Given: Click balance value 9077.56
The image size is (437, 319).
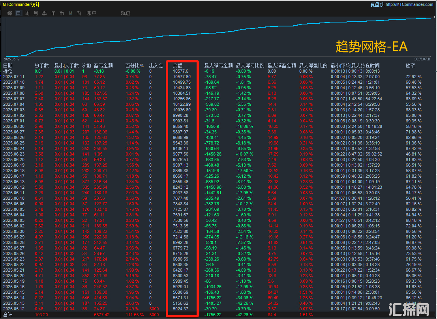Looking at the screenshot, I should click(180, 154).
